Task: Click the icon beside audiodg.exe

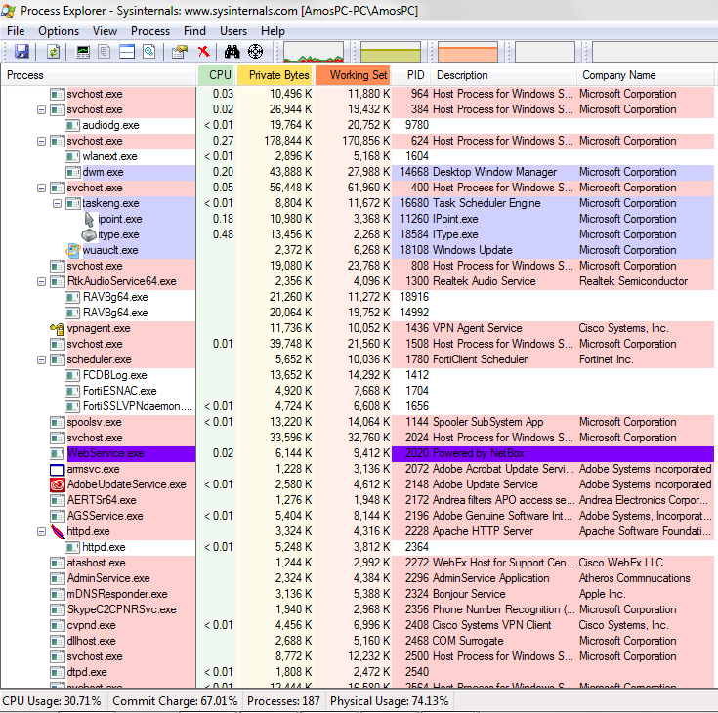Action: pos(73,125)
